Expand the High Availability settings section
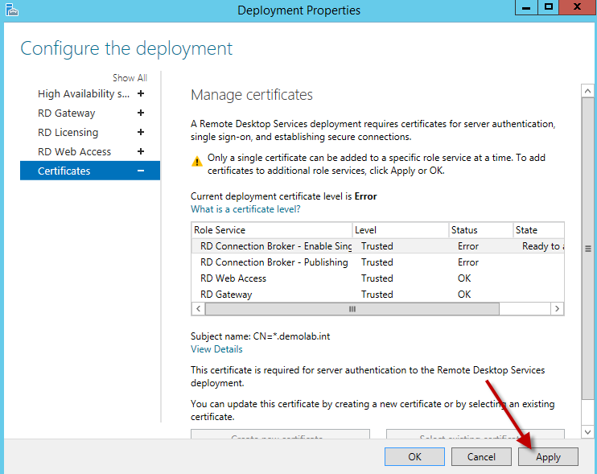Screen dimensions: 597x474 pyautogui.click(x=141, y=93)
